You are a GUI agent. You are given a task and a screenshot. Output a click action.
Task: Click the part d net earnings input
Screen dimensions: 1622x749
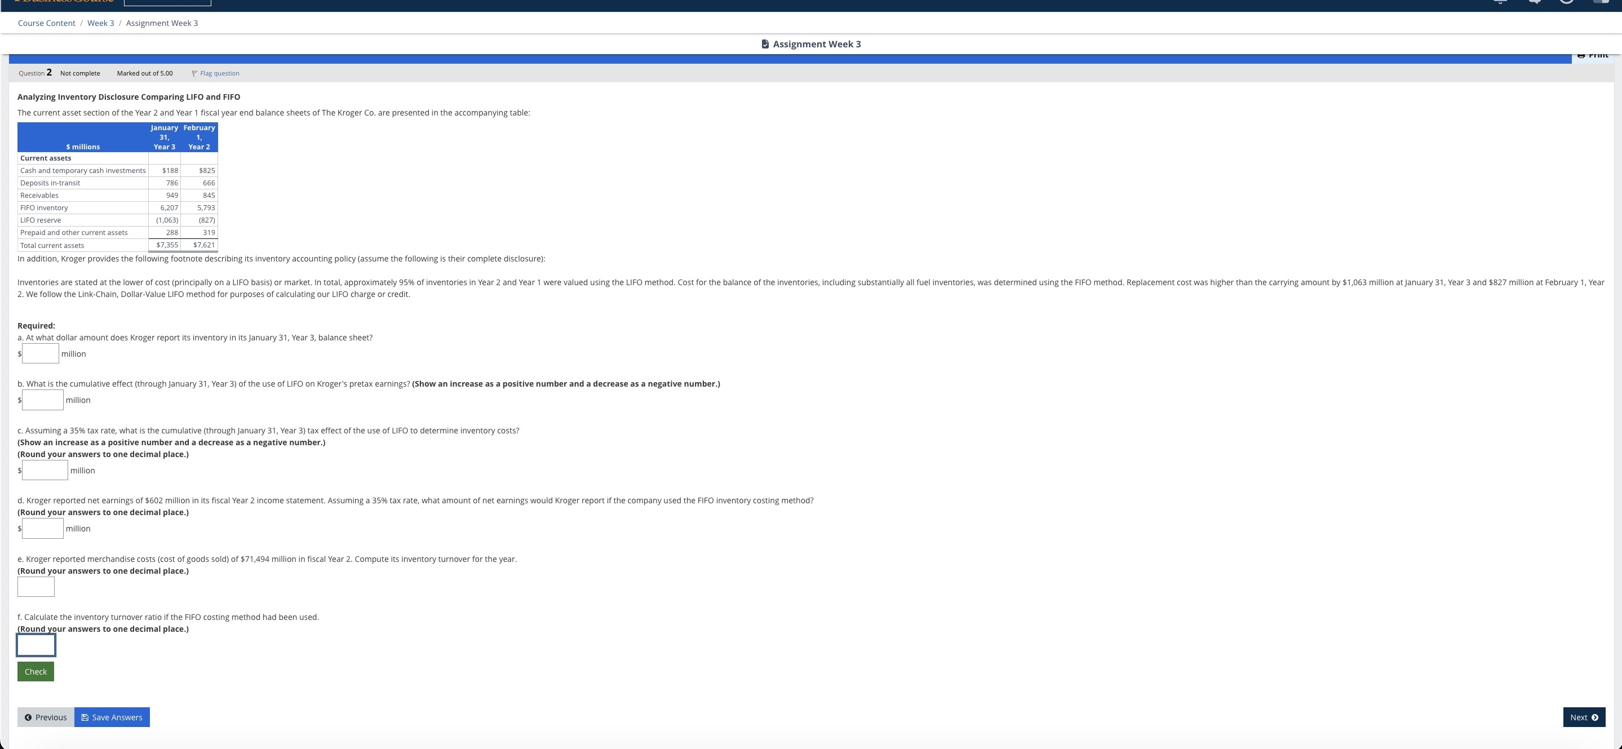tap(43, 529)
